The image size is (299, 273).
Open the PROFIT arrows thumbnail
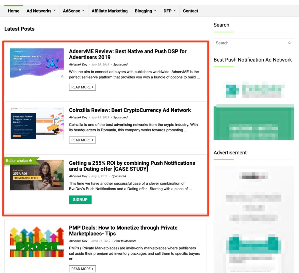pos(37,242)
